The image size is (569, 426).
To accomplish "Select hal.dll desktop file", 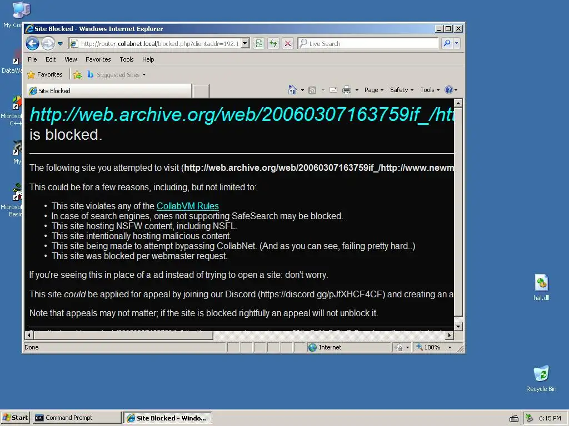I will (541, 288).
